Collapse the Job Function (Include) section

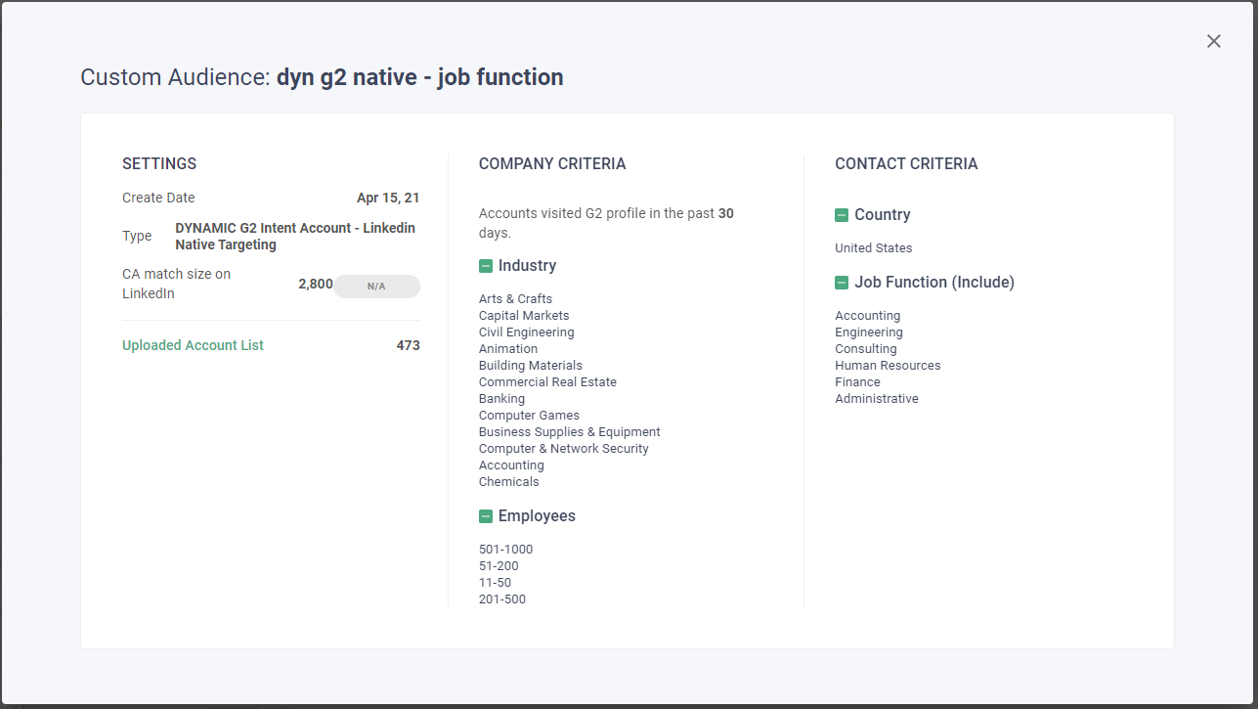click(x=842, y=283)
